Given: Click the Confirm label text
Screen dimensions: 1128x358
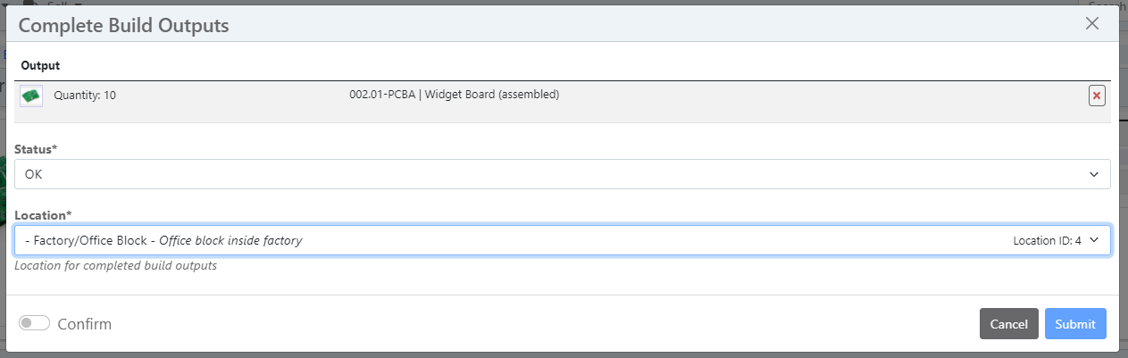Looking at the screenshot, I should 85,324.
